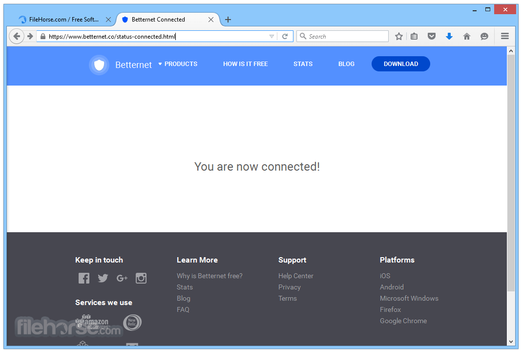Maximize the browser window
This screenshot has width=522, height=352.
(x=488, y=9)
